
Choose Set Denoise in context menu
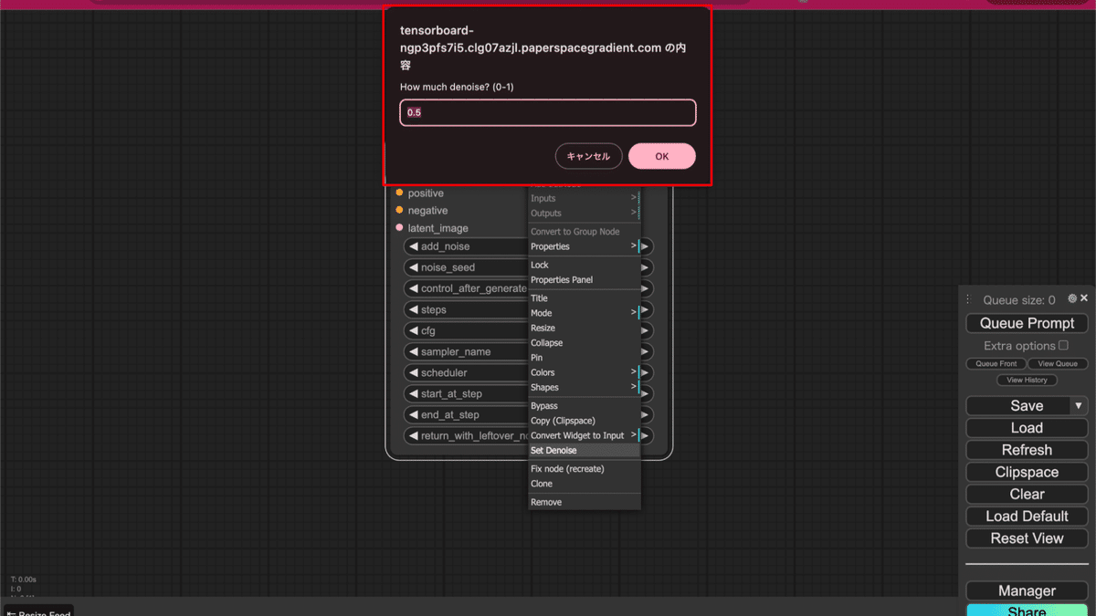585,450
